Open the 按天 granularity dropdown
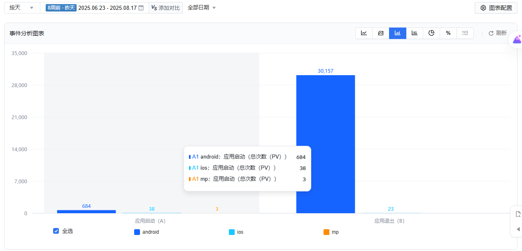This screenshot has width=522, height=251. (22, 8)
